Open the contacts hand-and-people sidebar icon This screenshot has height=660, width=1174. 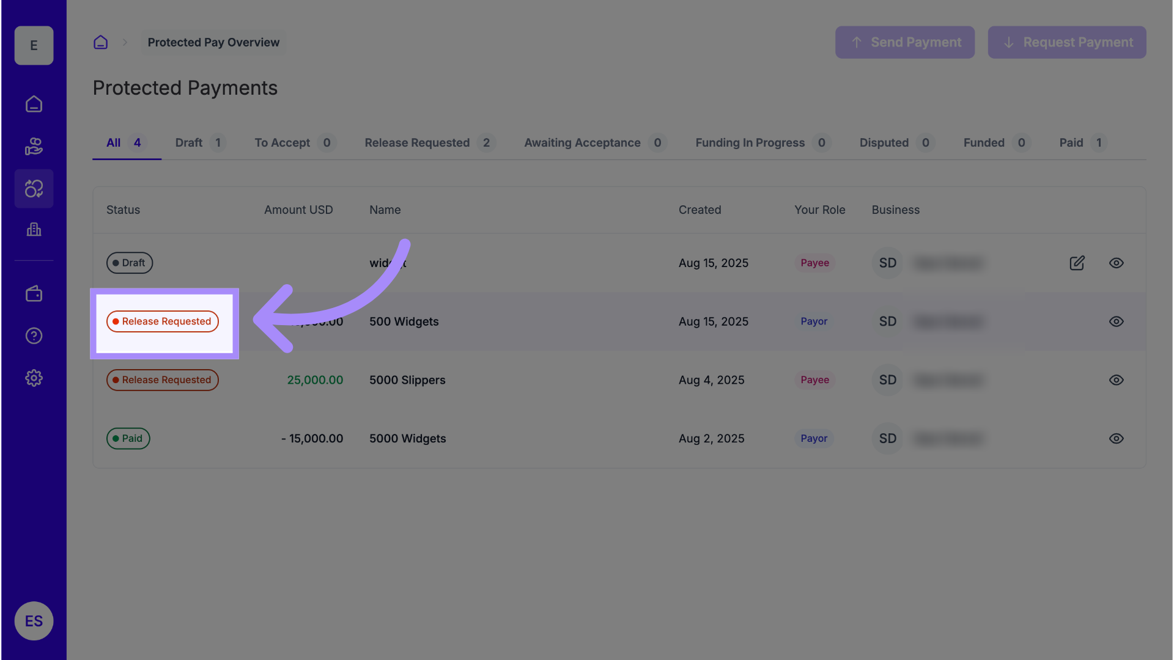click(x=34, y=147)
